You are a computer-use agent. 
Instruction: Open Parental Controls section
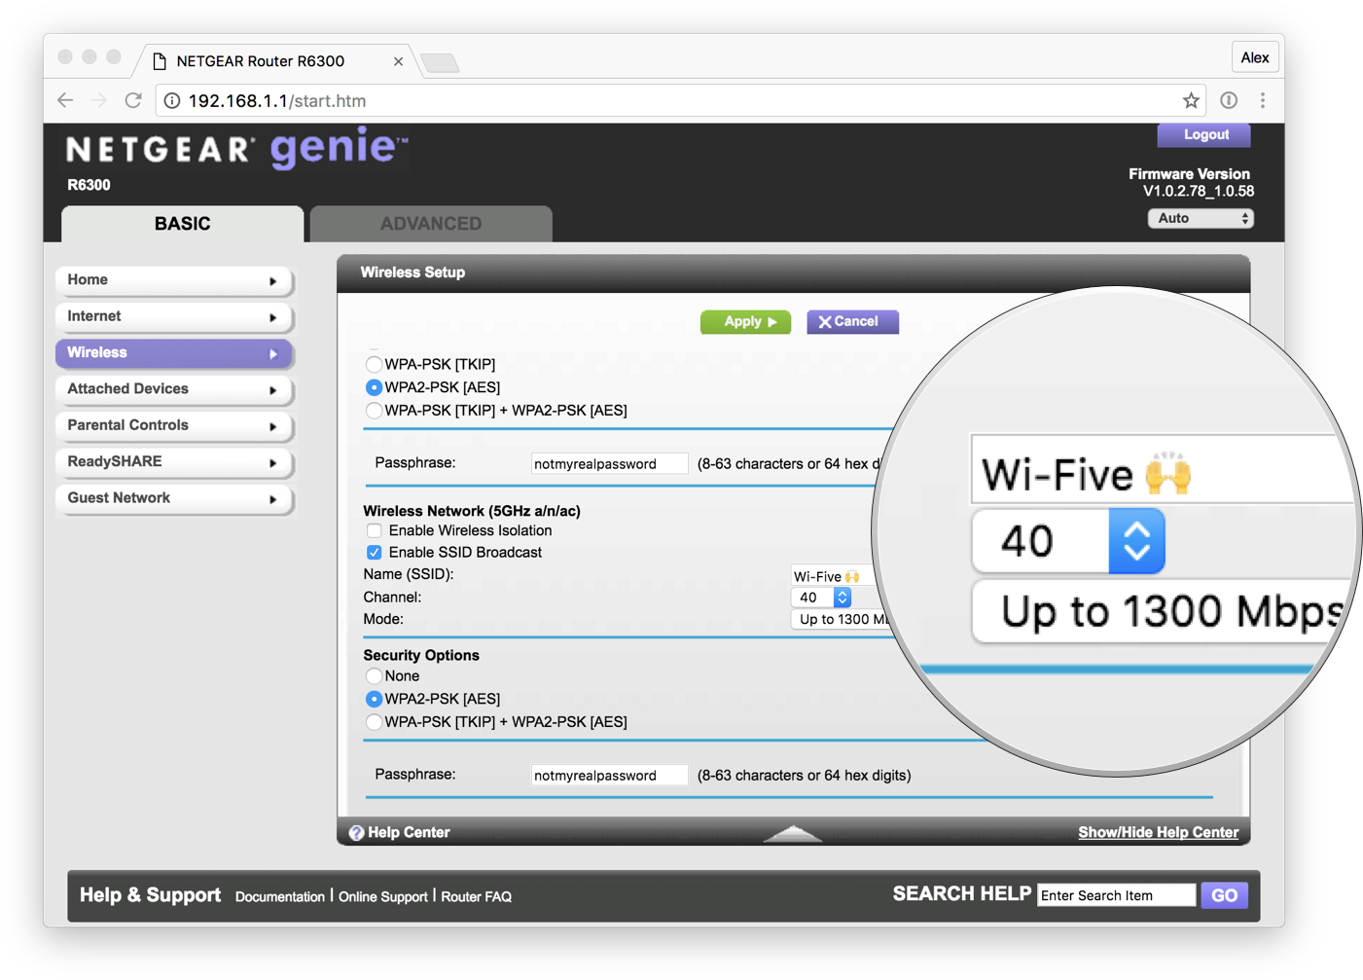(174, 425)
